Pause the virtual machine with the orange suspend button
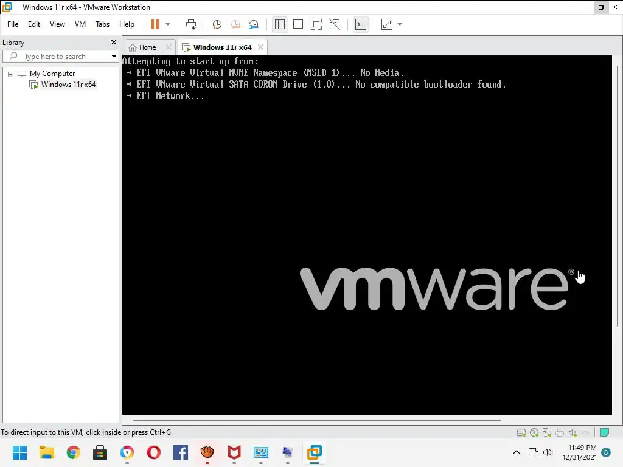Image resolution: width=623 pixels, height=467 pixels. coord(155,24)
